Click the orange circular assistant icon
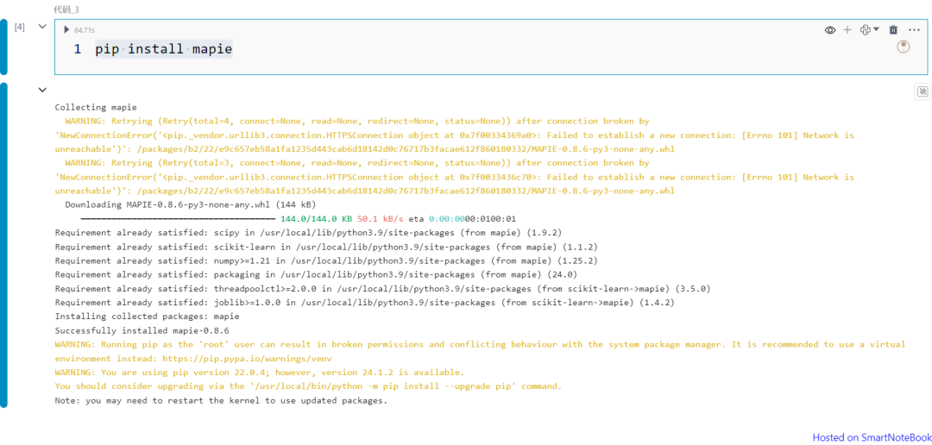Image resolution: width=932 pixels, height=445 pixels. [904, 47]
